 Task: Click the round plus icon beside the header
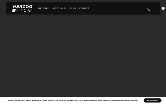point(163,8)
